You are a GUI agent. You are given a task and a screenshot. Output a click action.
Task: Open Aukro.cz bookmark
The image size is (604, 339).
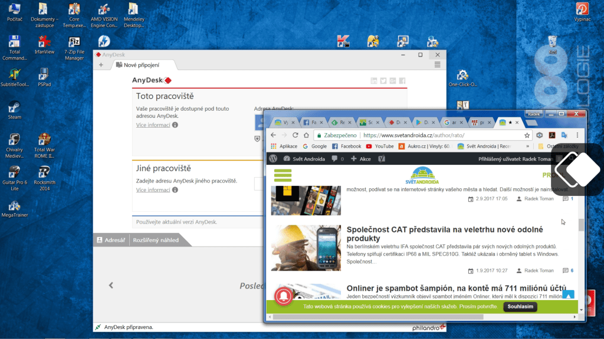click(x=425, y=147)
